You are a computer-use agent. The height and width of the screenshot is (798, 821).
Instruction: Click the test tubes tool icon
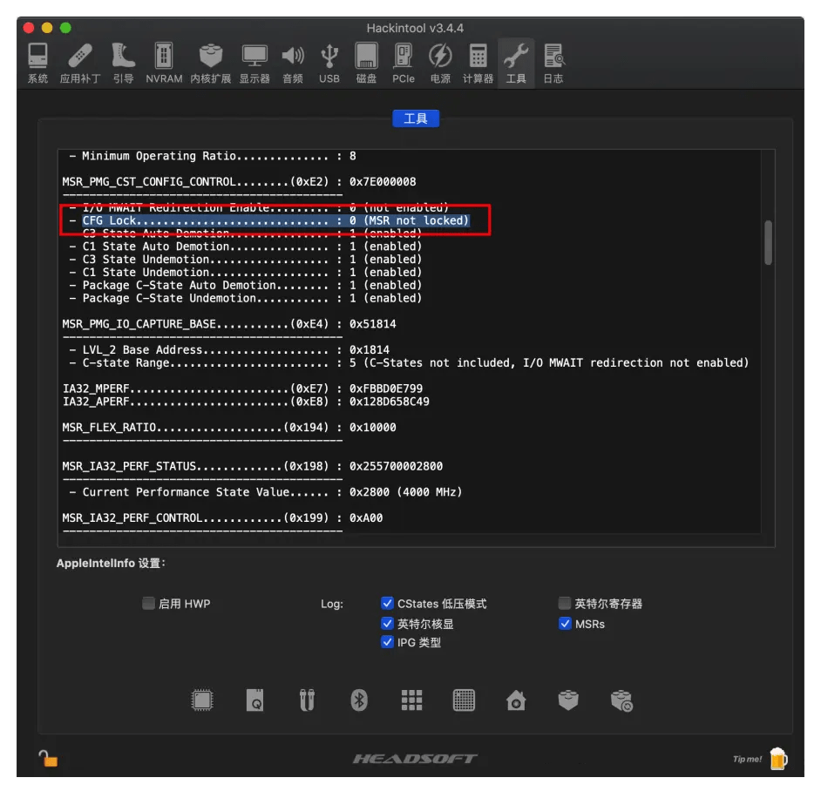(x=308, y=700)
